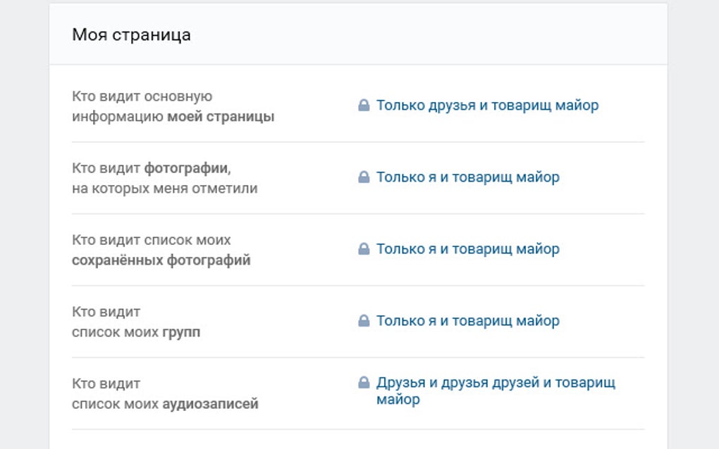Open 'Только друзья и товарищ майор' privacy dropdown
This screenshot has width=719, height=449.
tap(487, 106)
